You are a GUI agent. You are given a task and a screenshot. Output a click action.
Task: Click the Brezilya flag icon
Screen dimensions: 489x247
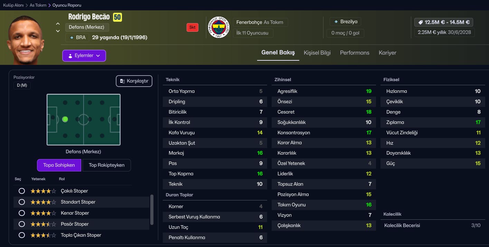(x=336, y=22)
